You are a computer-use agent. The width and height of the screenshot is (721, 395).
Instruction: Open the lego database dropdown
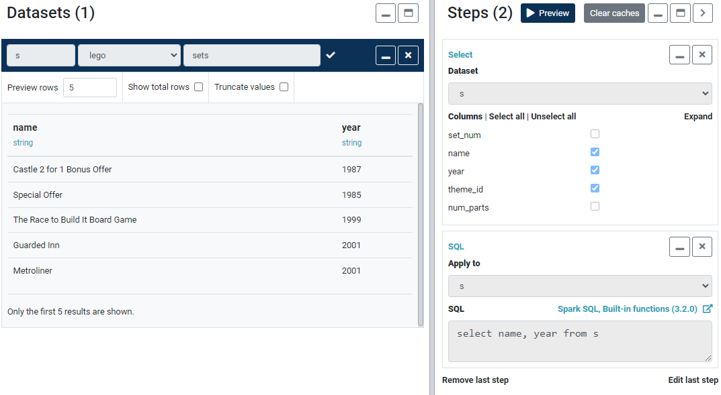click(x=129, y=55)
